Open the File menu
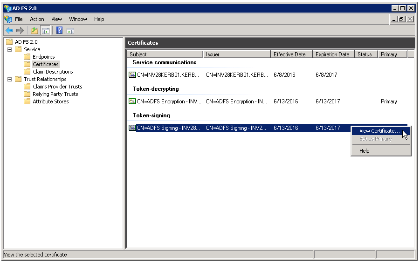Screen dimensions: 420x263 tap(19, 19)
